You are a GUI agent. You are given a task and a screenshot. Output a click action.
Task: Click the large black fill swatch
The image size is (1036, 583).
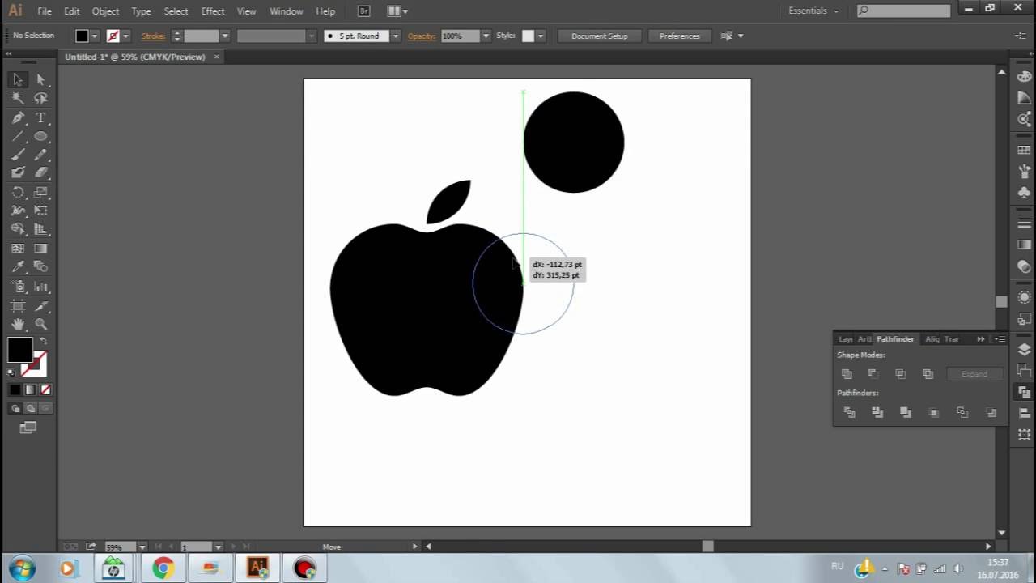click(x=20, y=350)
